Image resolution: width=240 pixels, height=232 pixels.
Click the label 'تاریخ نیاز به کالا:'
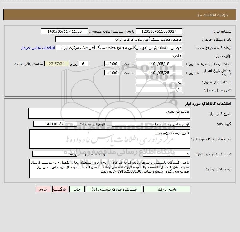[x=93, y=124]
